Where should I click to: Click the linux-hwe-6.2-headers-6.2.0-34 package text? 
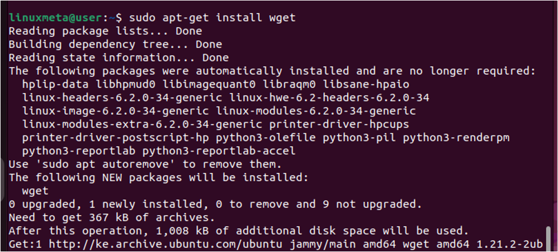point(329,98)
